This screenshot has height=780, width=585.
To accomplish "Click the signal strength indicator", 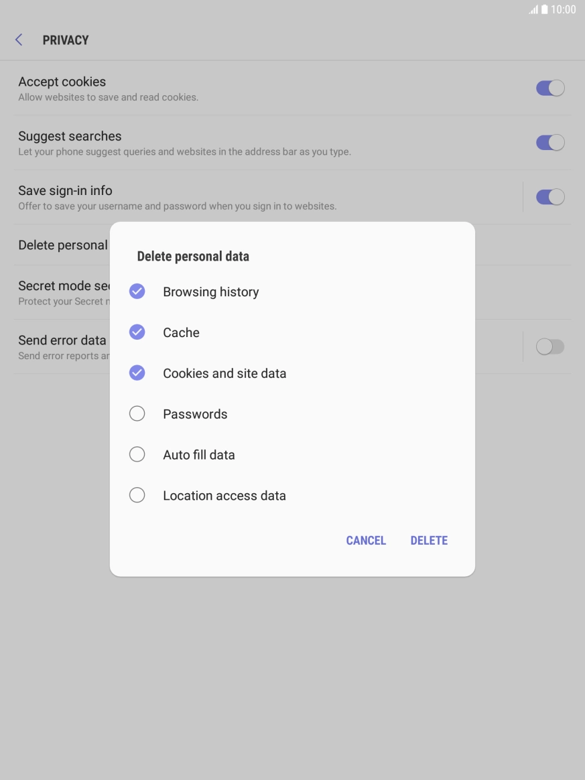I will click(x=533, y=9).
